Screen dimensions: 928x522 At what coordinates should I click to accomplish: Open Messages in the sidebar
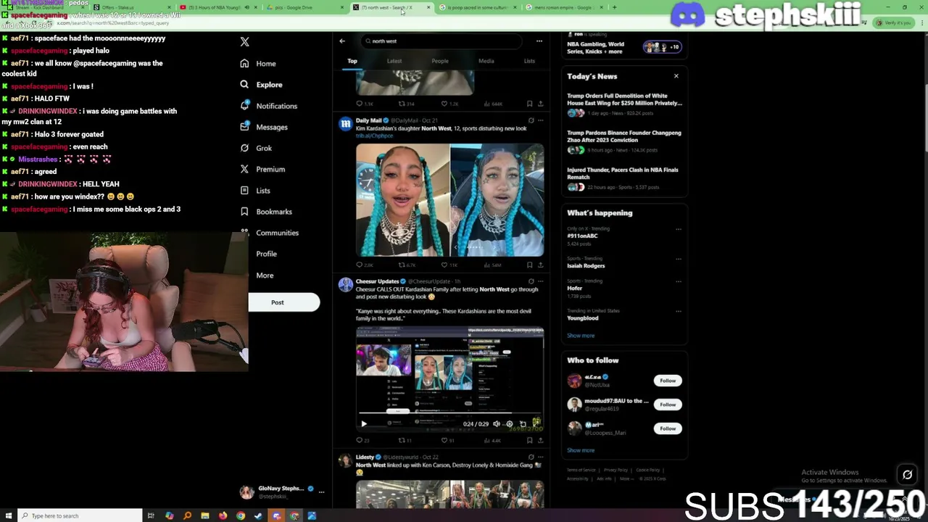pyautogui.click(x=264, y=127)
